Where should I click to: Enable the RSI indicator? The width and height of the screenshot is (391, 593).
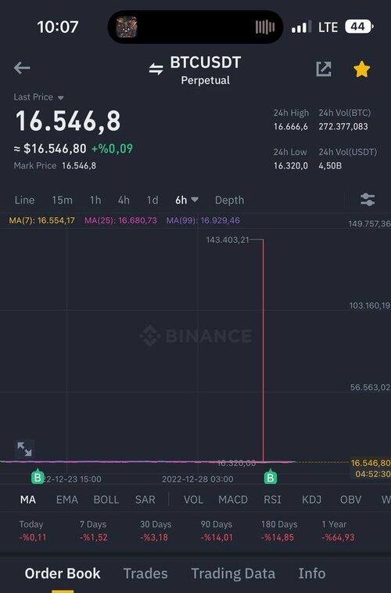tap(272, 499)
